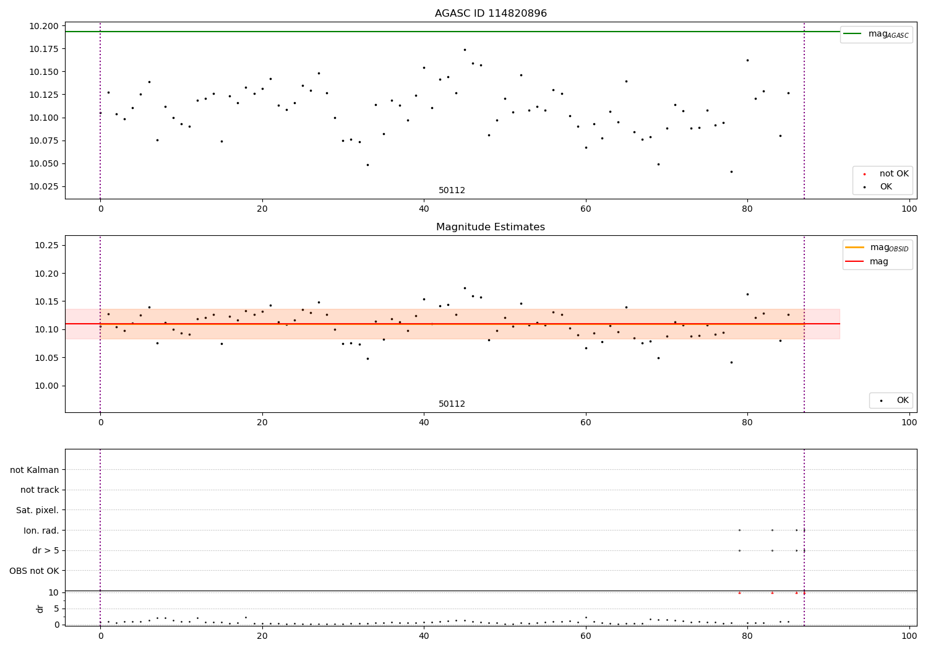The height and width of the screenshot is (650, 928).
Task: Click the orange line sample for mag OBSID legend
Action: [855, 248]
